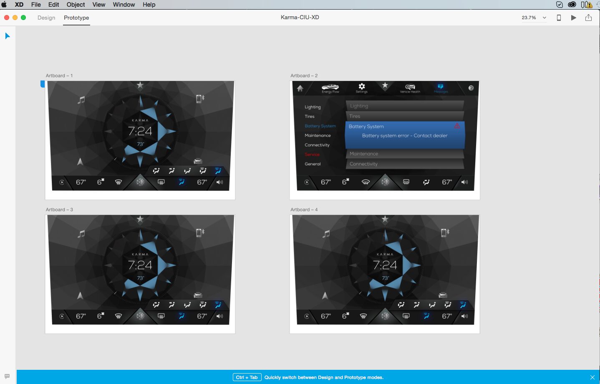The image size is (600, 384).
Task: Click the red Service item in Artboard 2
Action: tap(312, 154)
